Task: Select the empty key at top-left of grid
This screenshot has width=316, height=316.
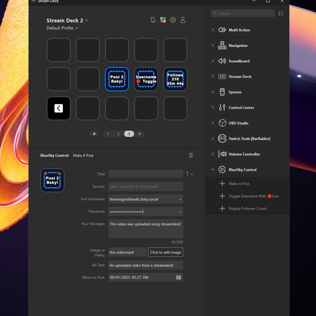Action: [x=58, y=50]
